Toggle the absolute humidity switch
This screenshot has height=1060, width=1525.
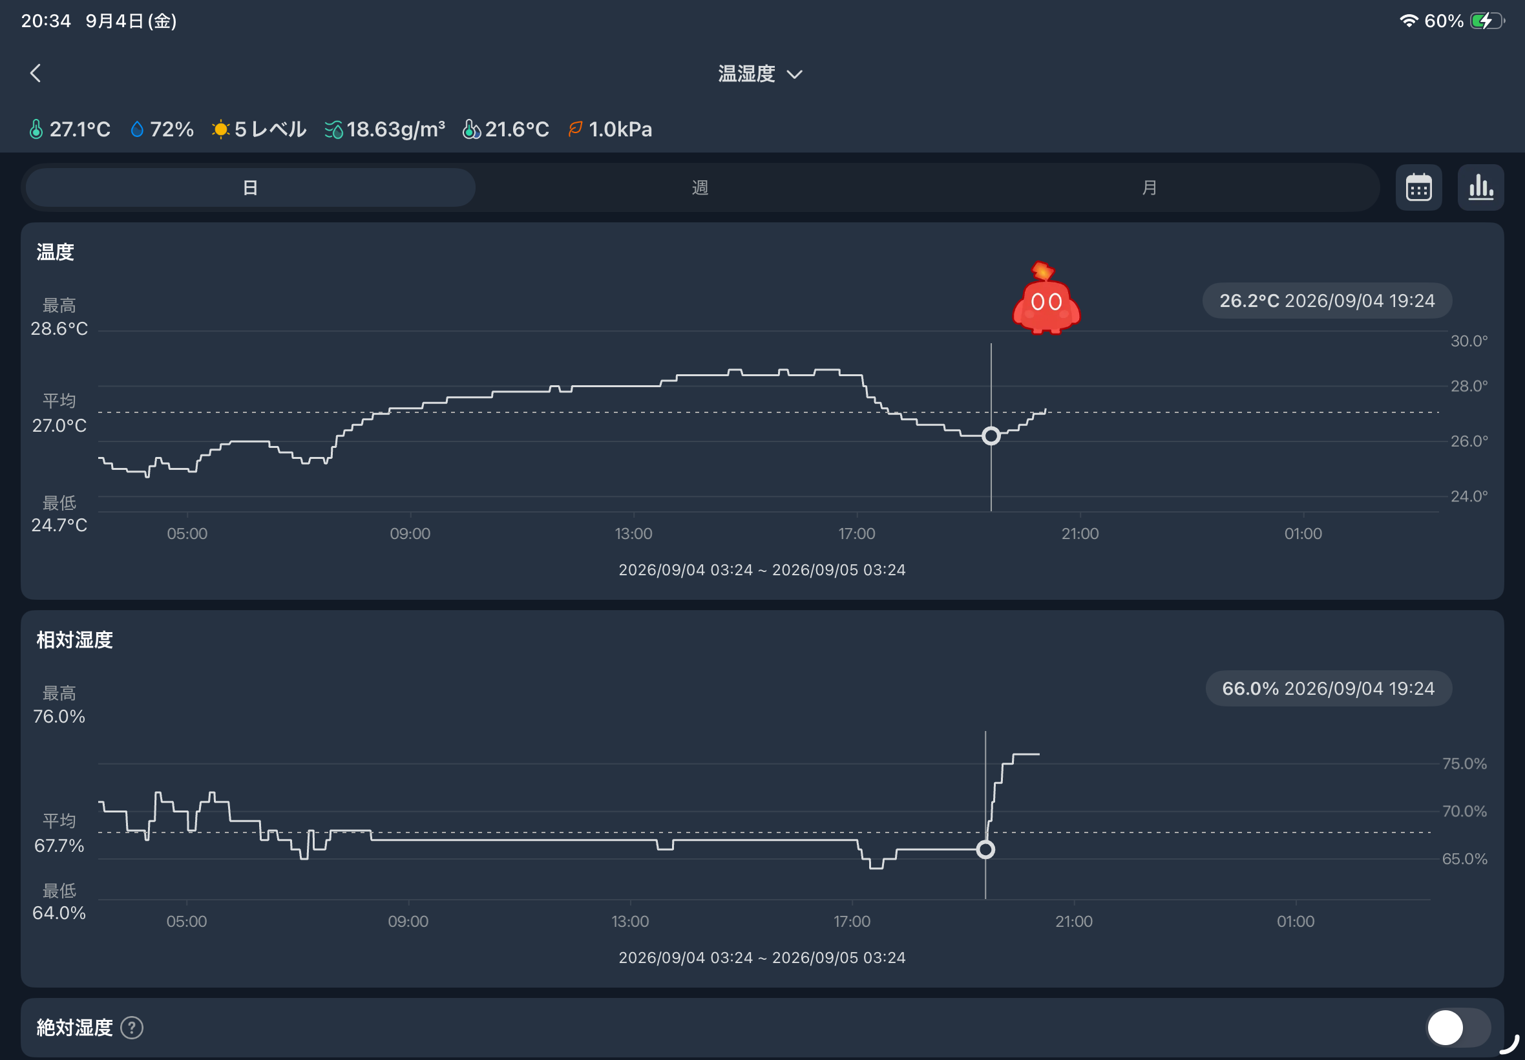pos(1458,1028)
